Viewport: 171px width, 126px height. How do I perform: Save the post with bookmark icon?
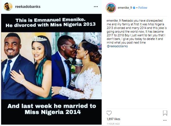165,113
